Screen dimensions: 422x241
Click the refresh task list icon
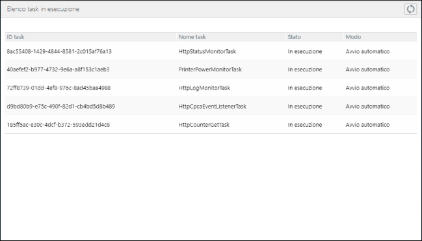[410, 9]
